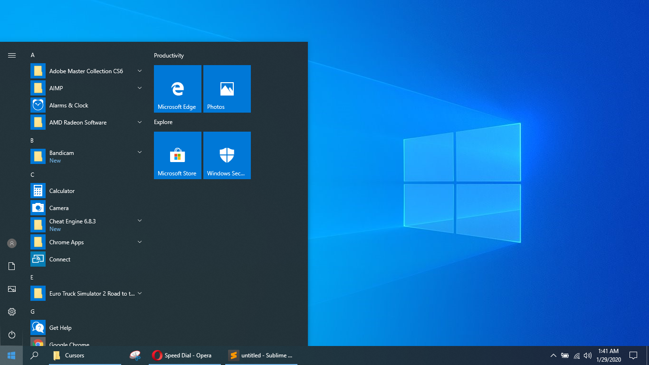This screenshot has width=649, height=365.
Task: Launch Calculator from the app list
Action: (x=86, y=191)
